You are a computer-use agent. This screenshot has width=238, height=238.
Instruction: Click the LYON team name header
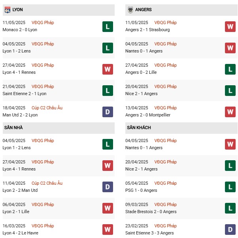(18, 10)
